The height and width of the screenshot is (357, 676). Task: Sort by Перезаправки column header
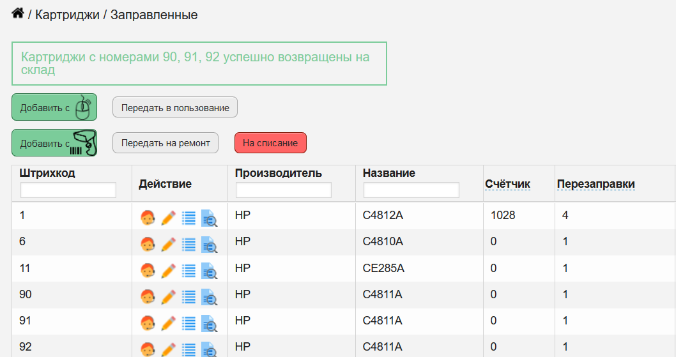(595, 184)
